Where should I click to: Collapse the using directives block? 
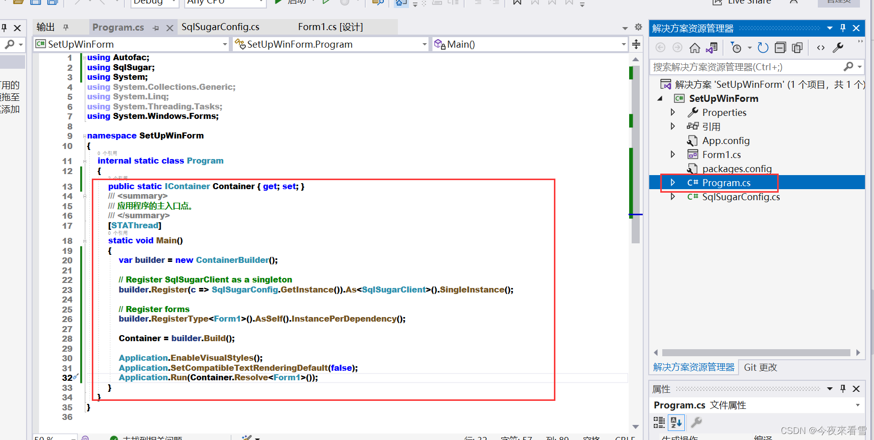[x=84, y=58]
